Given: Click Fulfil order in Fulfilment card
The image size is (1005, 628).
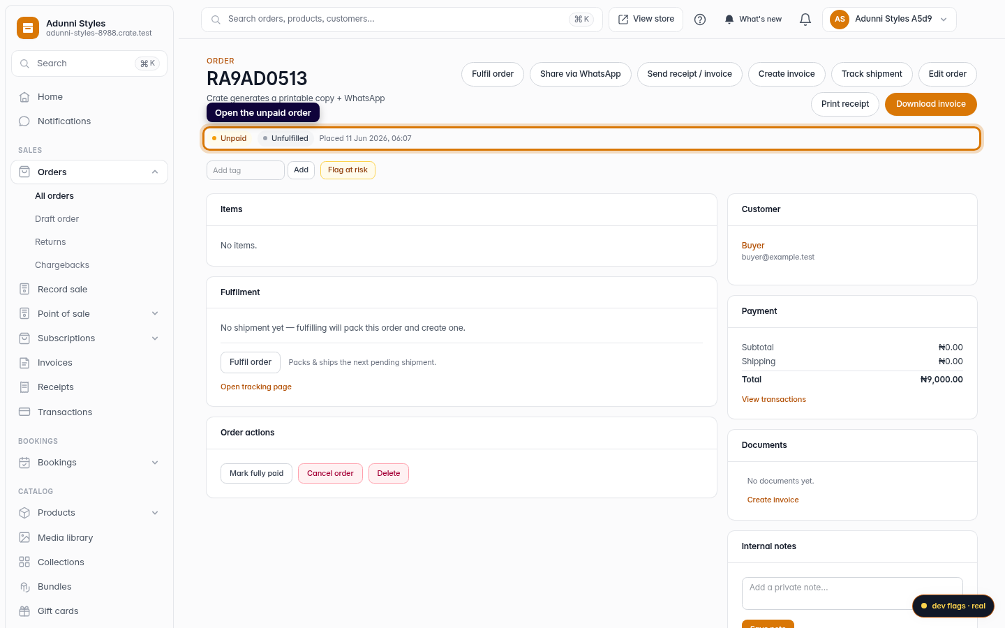Looking at the screenshot, I should tap(251, 362).
